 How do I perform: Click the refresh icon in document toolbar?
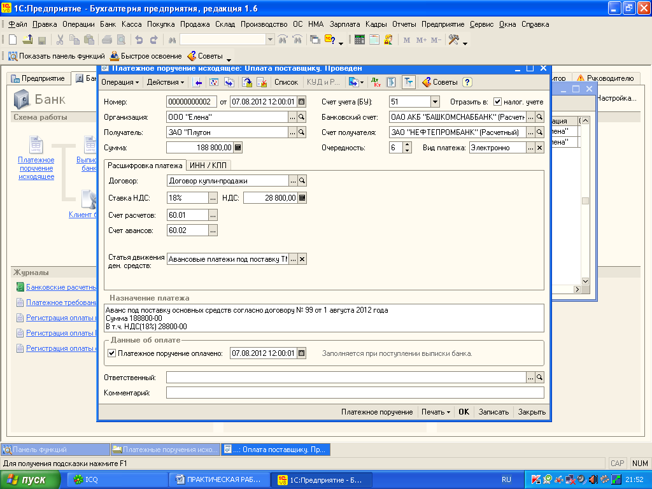pos(214,82)
